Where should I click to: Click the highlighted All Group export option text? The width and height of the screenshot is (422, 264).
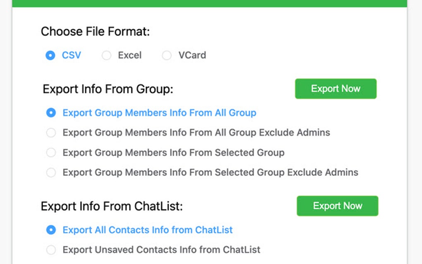coord(159,113)
